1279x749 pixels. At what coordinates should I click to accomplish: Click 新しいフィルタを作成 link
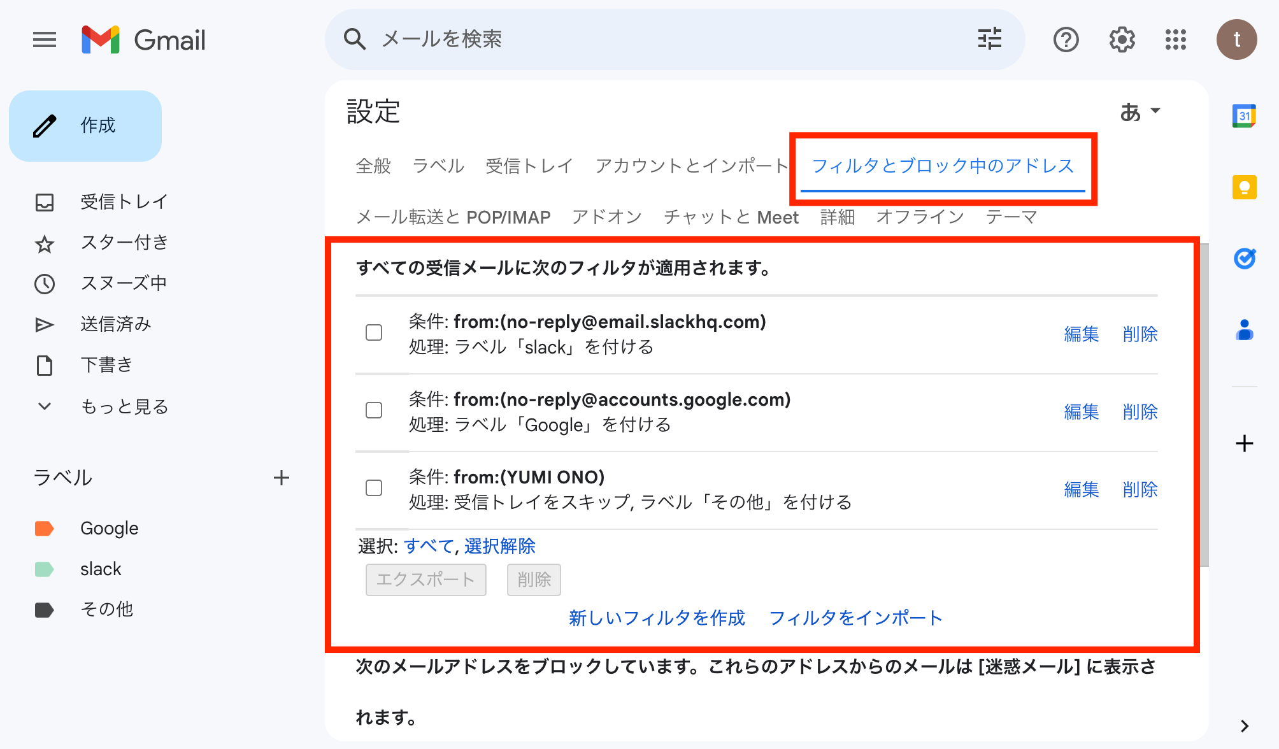pos(657,618)
